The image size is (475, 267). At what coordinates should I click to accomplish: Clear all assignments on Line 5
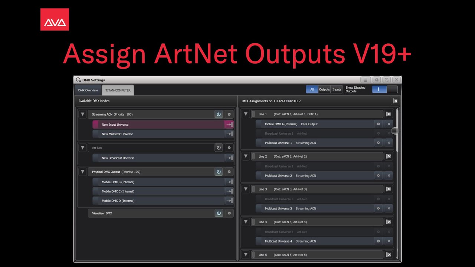coord(389,255)
